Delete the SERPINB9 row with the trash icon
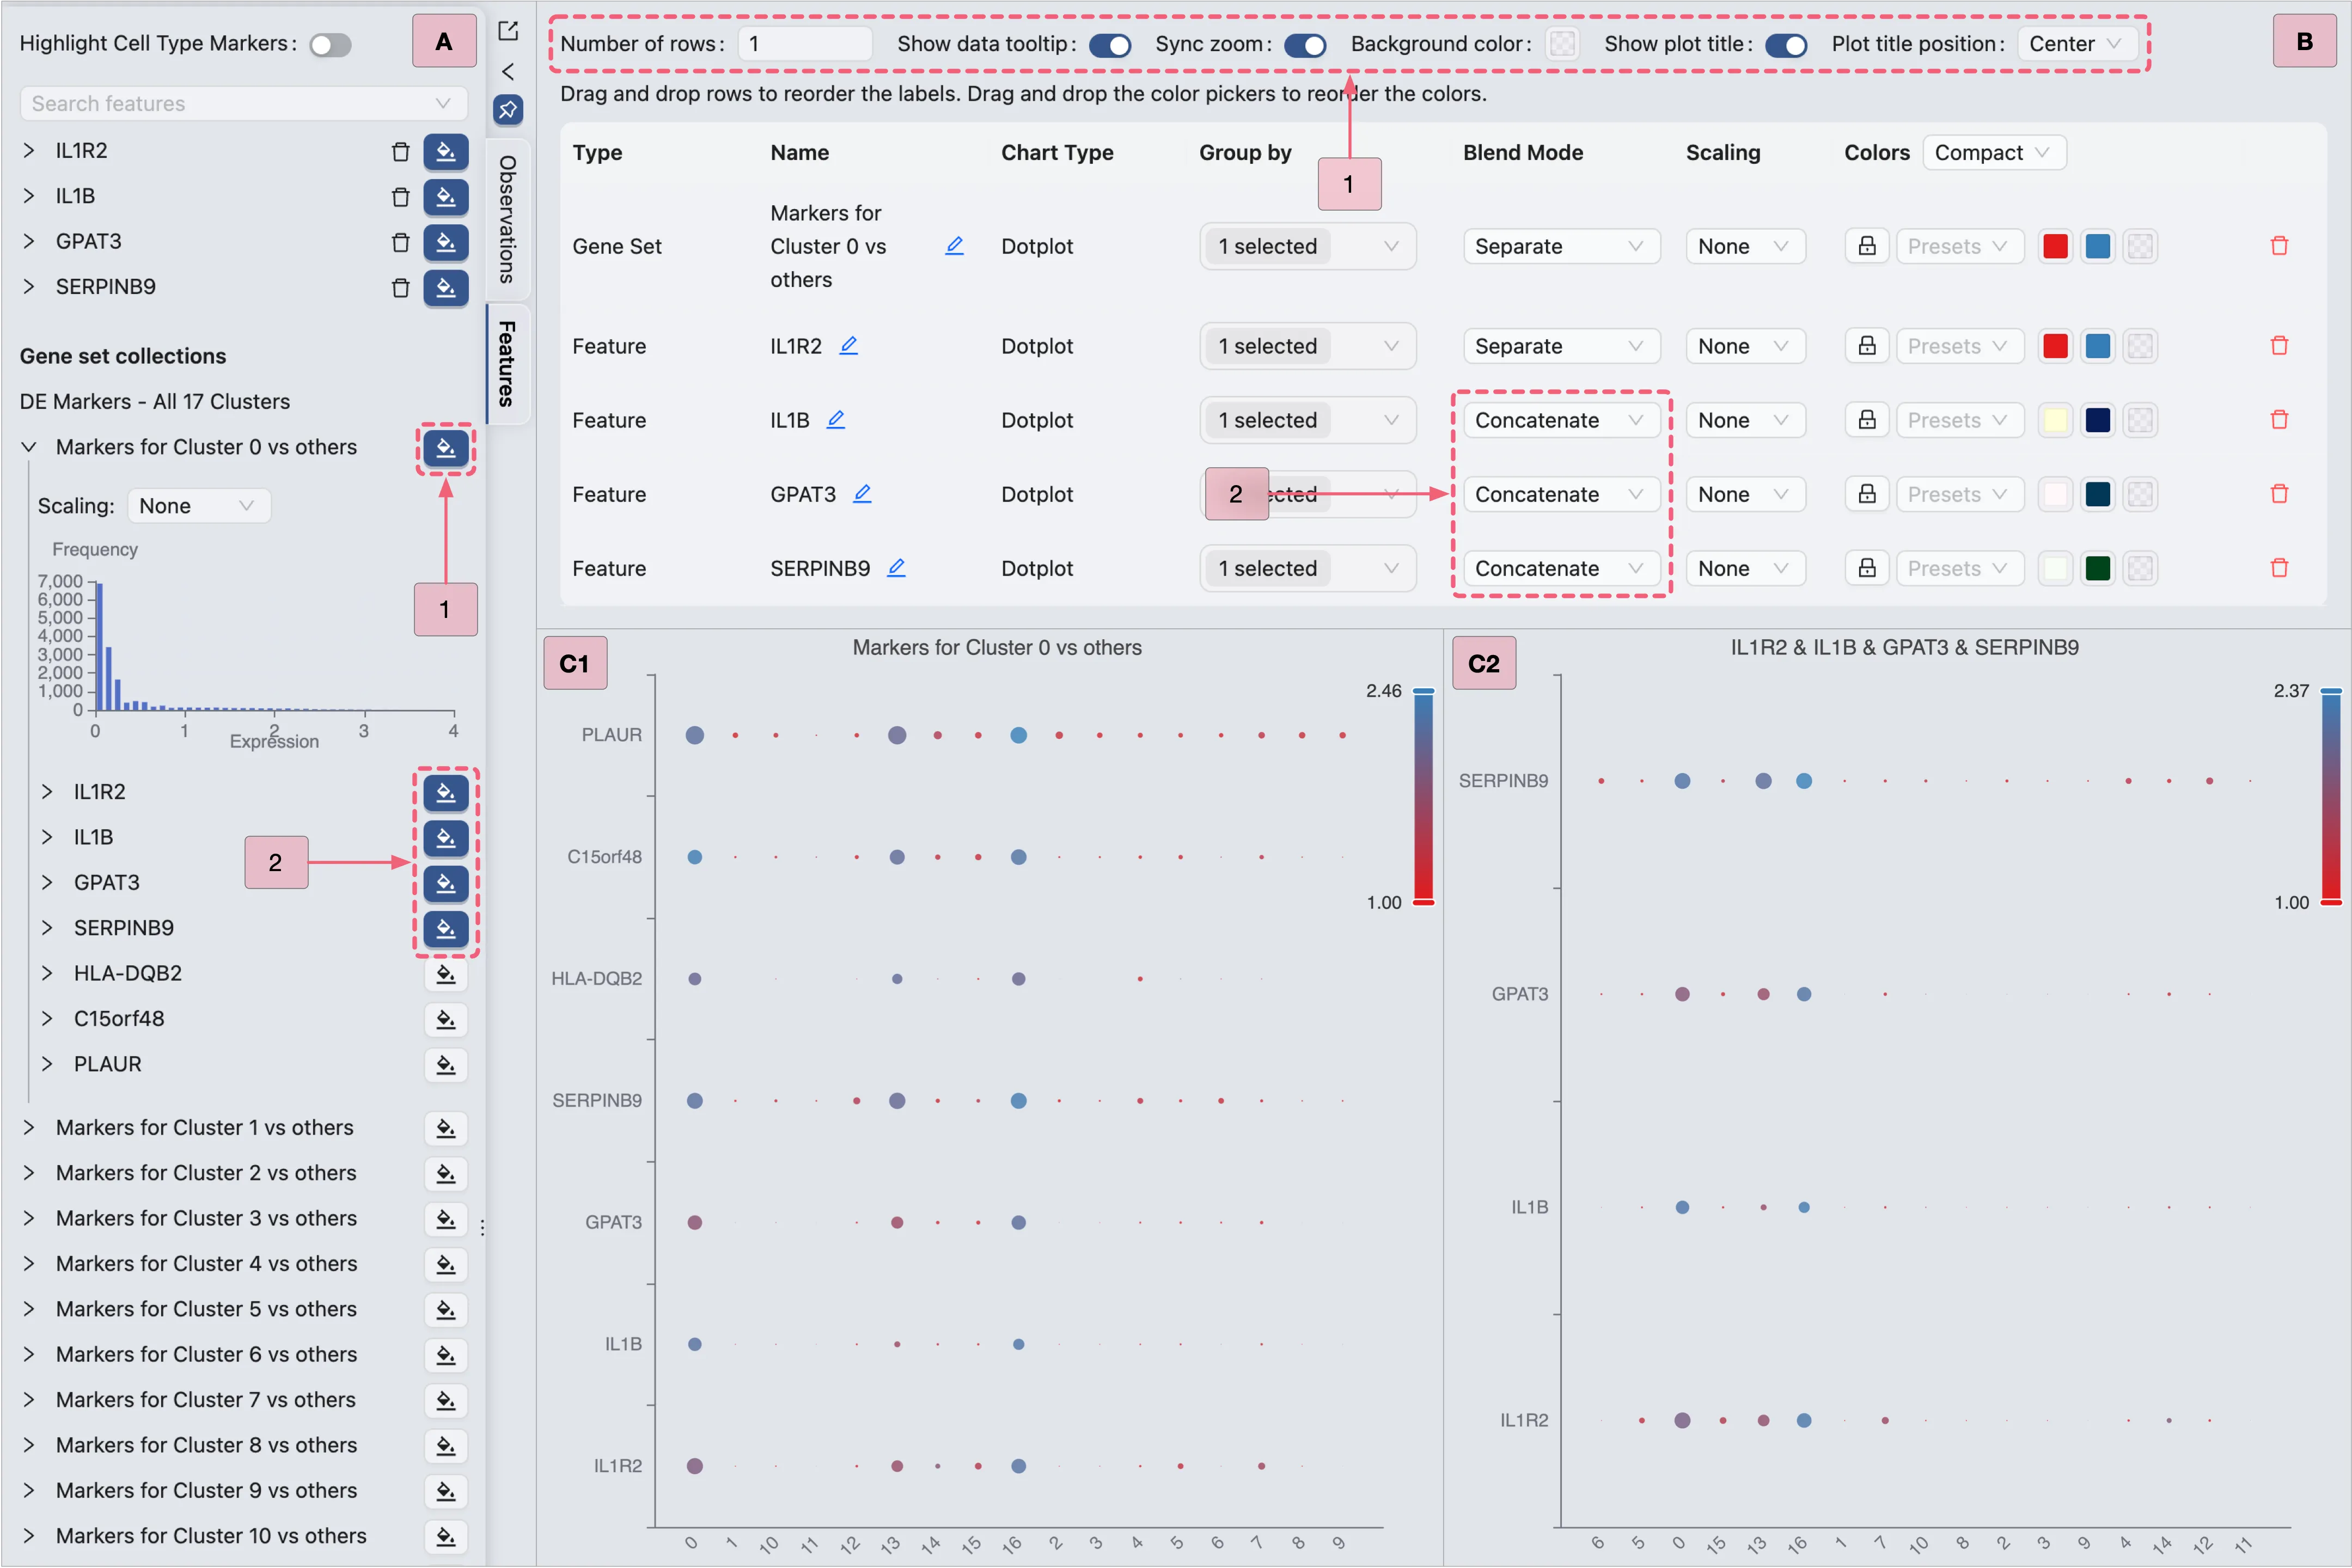Image resolution: width=2352 pixels, height=1568 pixels. pyautogui.click(x=2279, y=568)
